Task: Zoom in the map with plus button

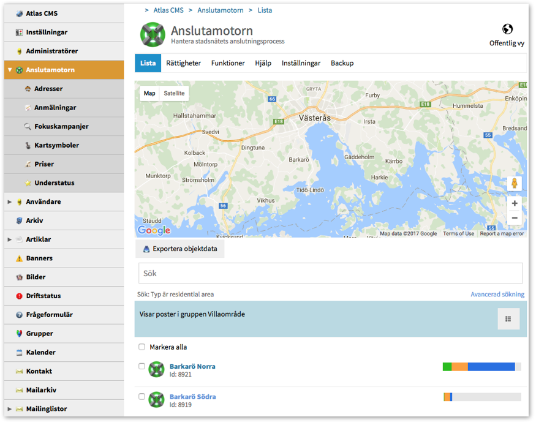Action: click(x=515, y=203)
